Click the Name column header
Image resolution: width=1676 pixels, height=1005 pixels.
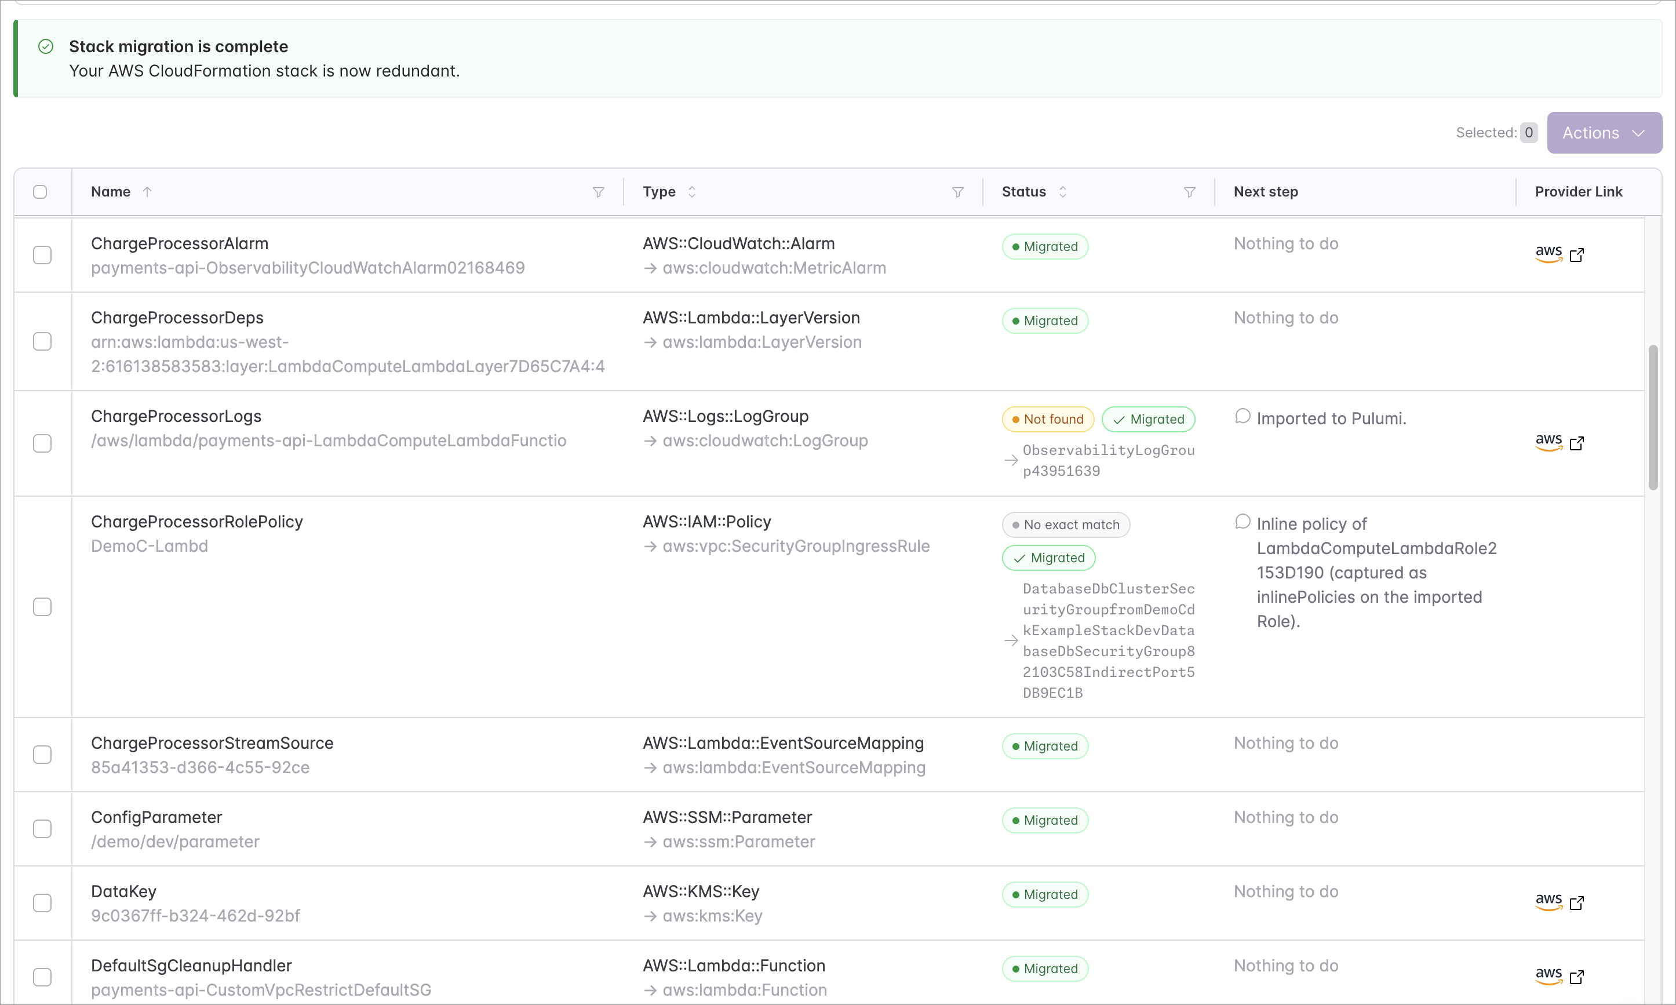110,192
